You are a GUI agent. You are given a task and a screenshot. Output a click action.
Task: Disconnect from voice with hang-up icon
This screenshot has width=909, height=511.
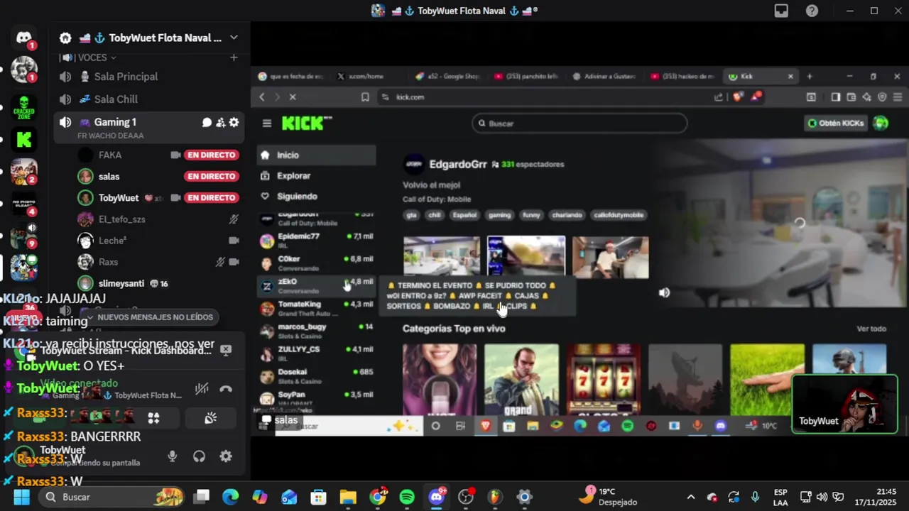click(x=226, y=389)
